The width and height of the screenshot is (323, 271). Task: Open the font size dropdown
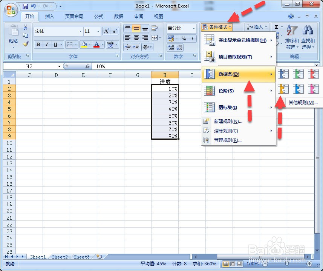click(98, 31)
